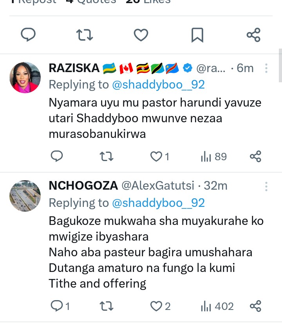
Task: Open NCHOGOZA's profile picture
Action: (x=25, y=196)
